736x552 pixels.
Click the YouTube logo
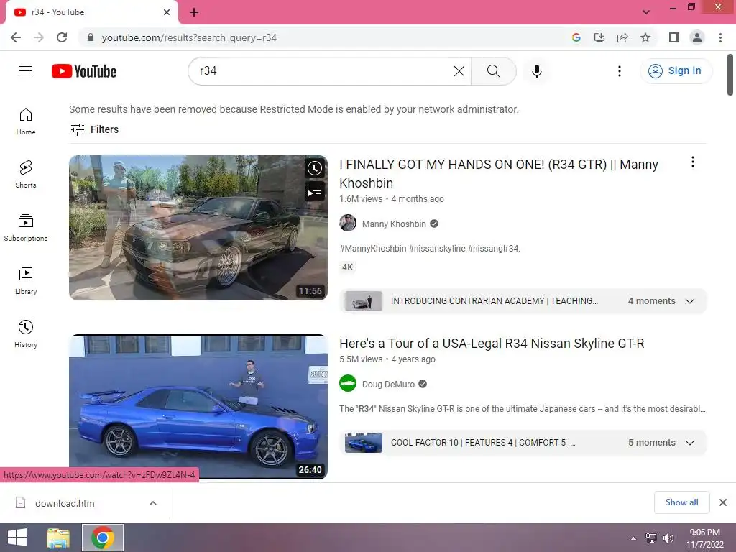pyautogui.click(x=84, y=71)
